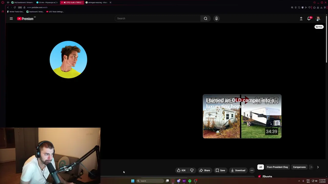This screenshot has width=328, height=184.
Task: Open the page zoom magnifier in toolbar
Action: (x=292, y=7)
